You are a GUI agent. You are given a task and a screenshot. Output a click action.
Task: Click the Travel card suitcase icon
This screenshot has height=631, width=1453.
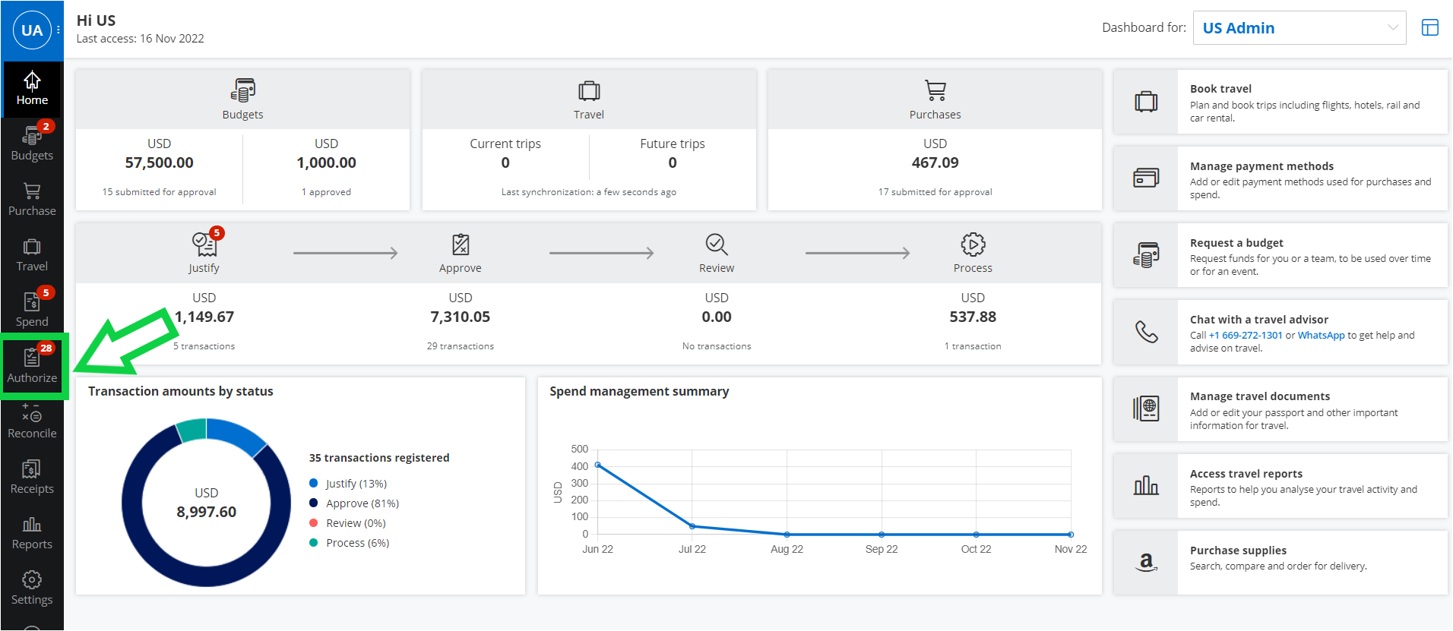click(x=589, y=90)
